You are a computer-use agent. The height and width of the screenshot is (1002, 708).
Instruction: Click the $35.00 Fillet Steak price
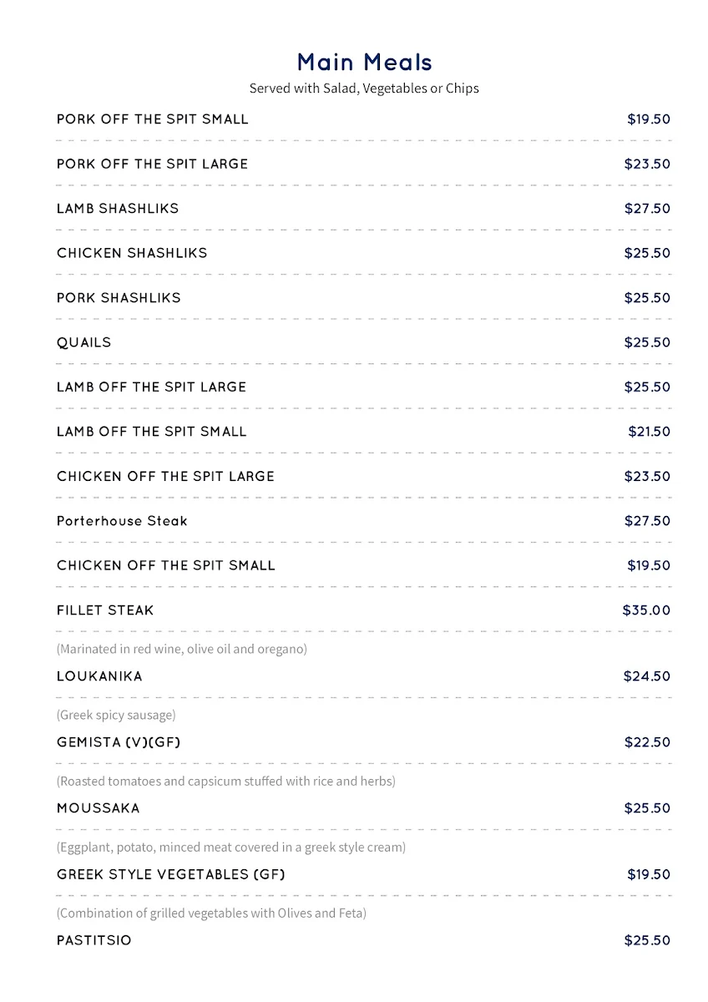click(x=646, y=610)
